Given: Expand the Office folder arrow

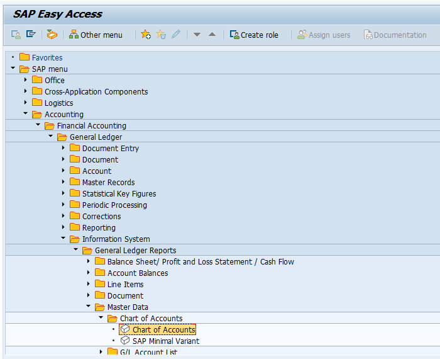Looking at the screenshot, I should [x=26, y=80].
